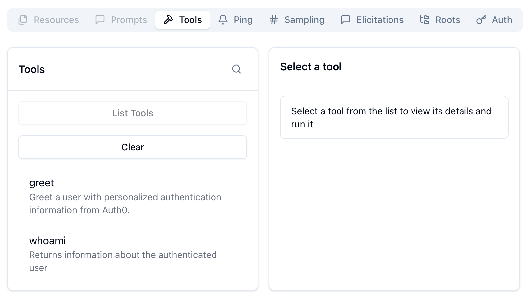Viewport: 527px width, 298px height.
Task: Select the Tools tab label
Action: (190, 20)
